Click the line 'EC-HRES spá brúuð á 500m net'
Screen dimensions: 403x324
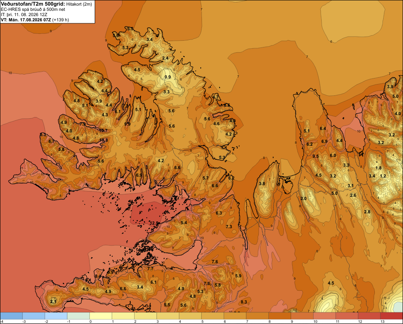coord(33,9)
